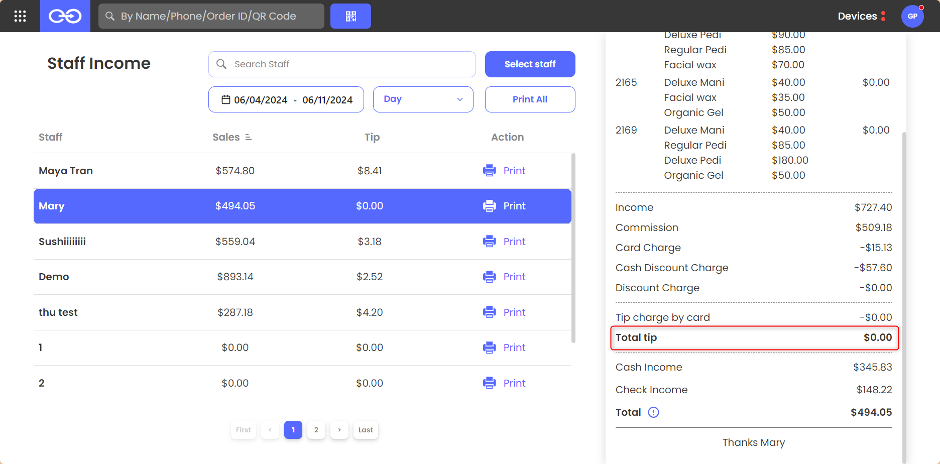Screen dimensions: 940x464
Task: Click order number 2165 in receipt
Action: (626, 82)
